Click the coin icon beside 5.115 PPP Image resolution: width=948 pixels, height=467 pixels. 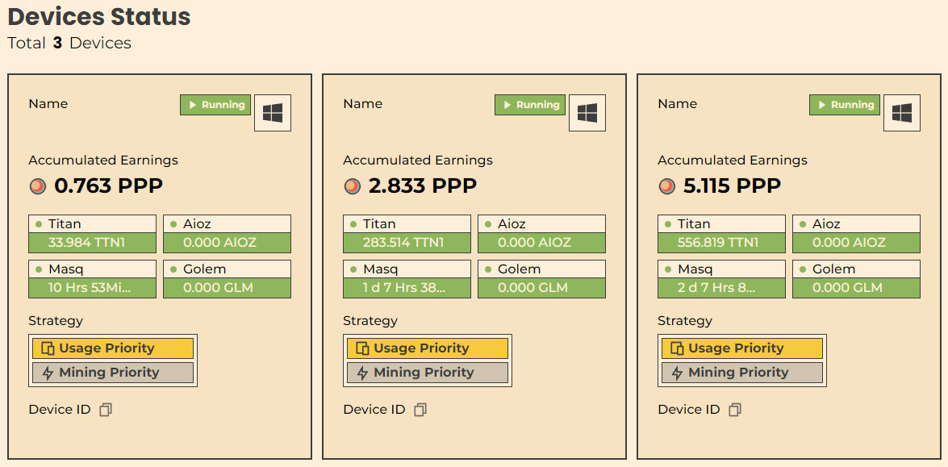pos(667,186)
